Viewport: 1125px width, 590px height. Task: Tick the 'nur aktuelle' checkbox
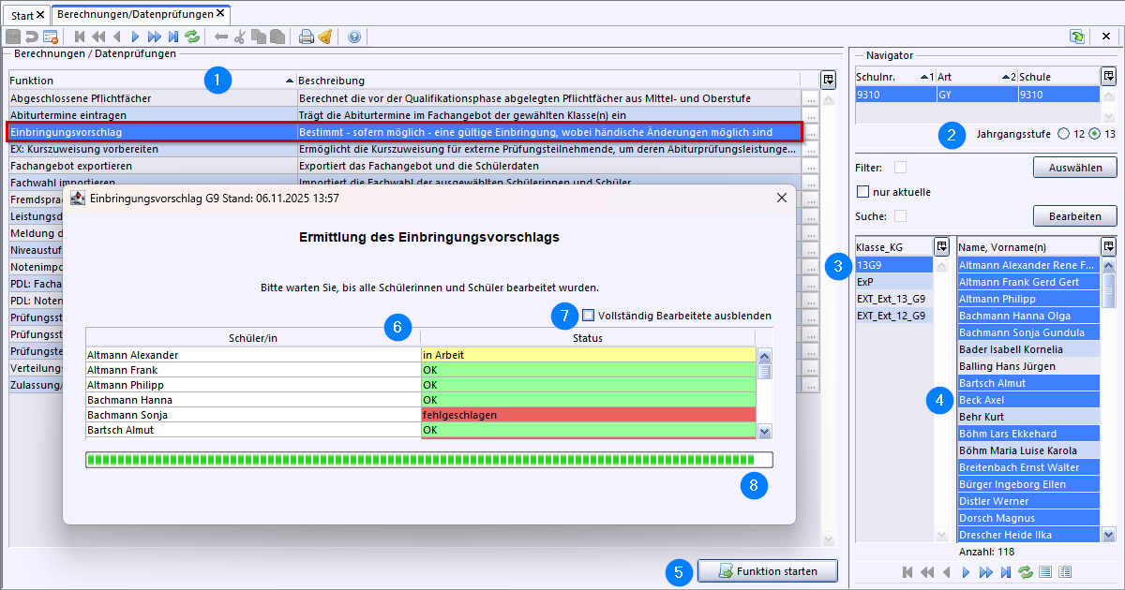pos(863,192)
